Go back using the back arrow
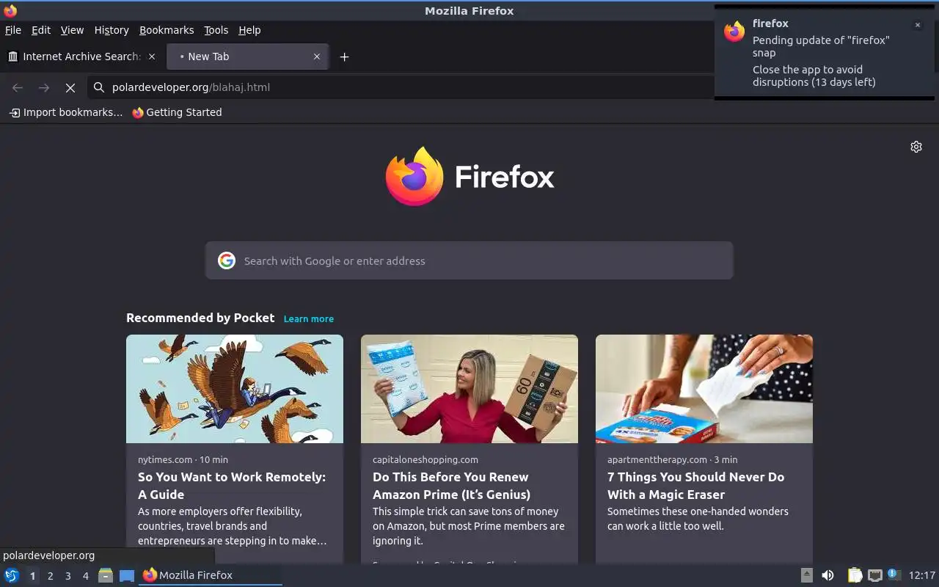 (x=18, y=87)
